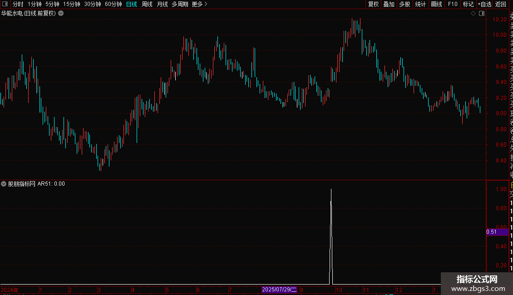Viewport: 513px width, 295px height.
Task: Open the 复权 adjustment menu
Action: point(373,4)
